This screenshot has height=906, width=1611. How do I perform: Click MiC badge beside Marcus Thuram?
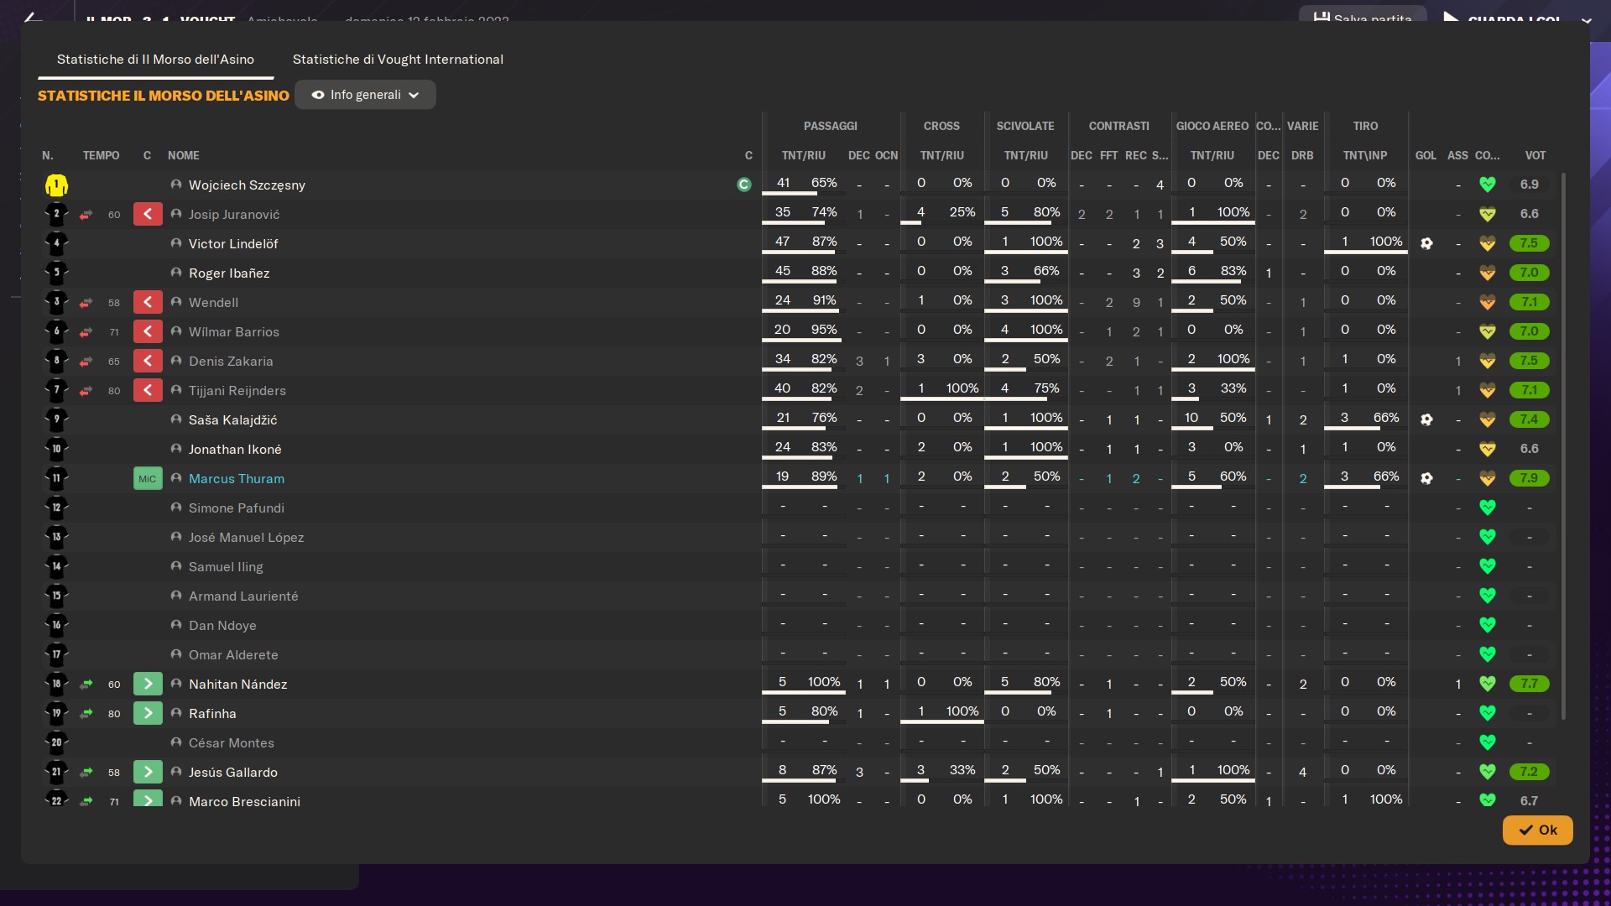point(148,478)
